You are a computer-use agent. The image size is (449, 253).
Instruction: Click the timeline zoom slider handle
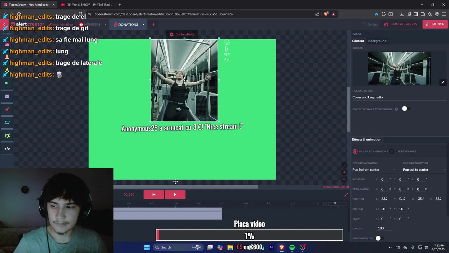click(335, 204)
